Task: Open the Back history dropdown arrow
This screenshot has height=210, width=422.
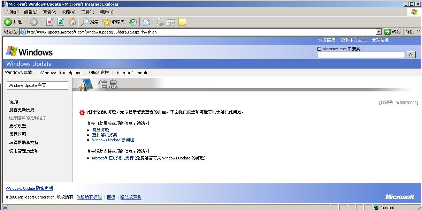Action: [x=26, y=22]
